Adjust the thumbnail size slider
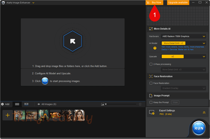This screenshot has width=210, height=139. point(121,104)
